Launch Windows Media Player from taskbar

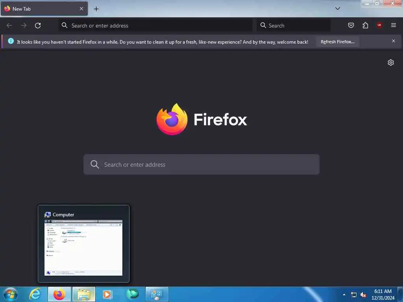(x=107, y=294)
